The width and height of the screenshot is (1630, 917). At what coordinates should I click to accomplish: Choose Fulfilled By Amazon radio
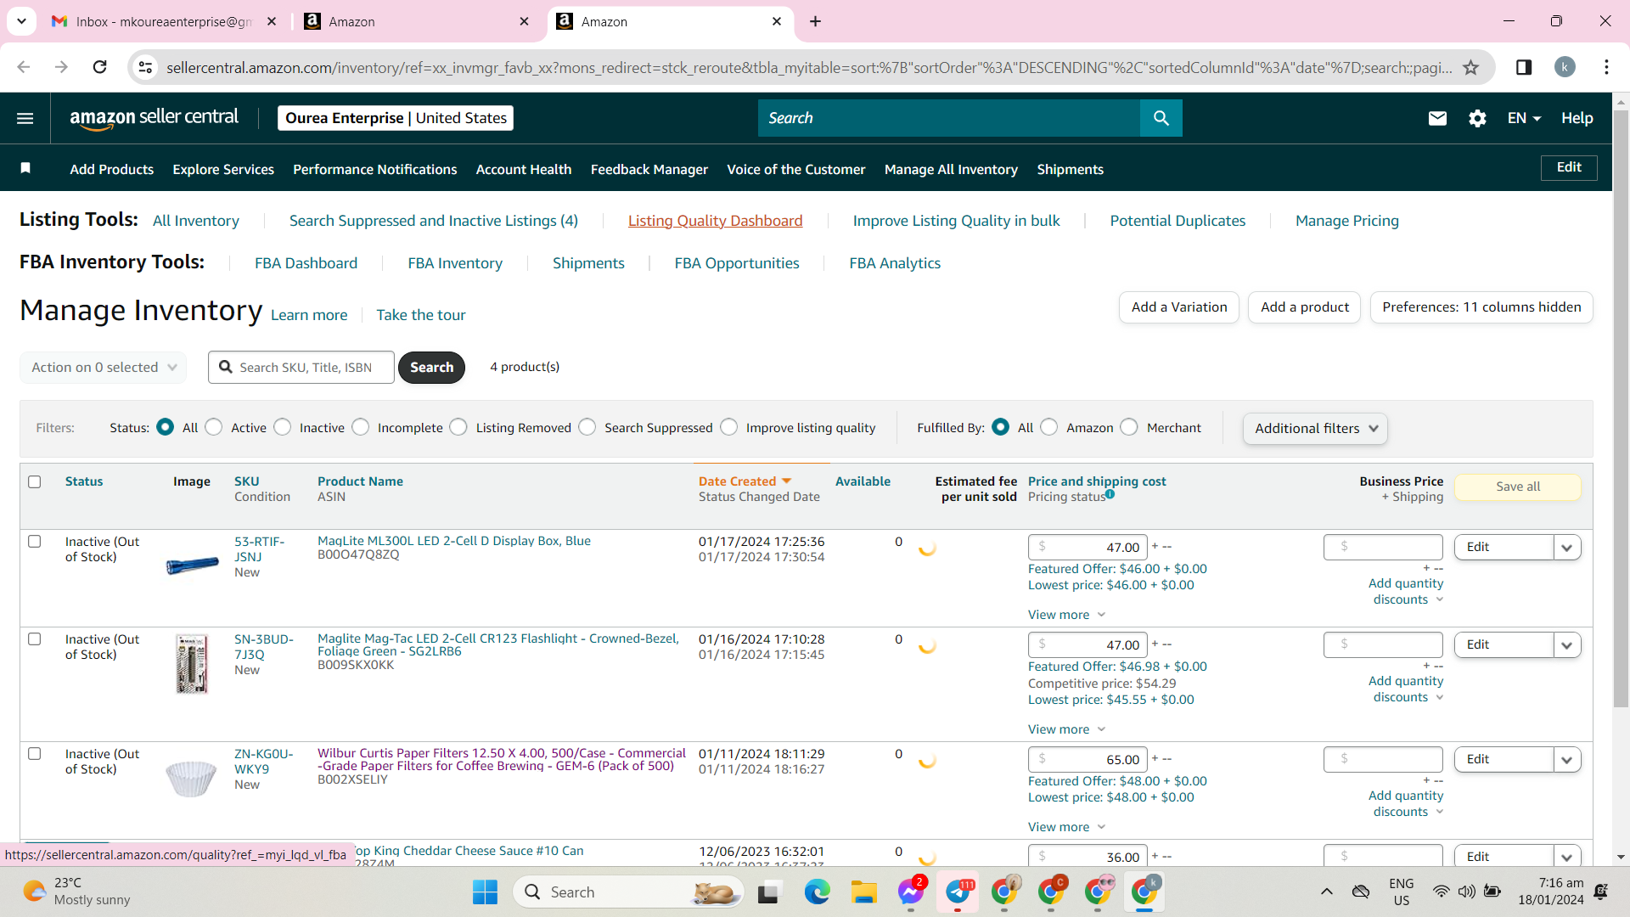pyautogui.click(x=1049, y=427)
